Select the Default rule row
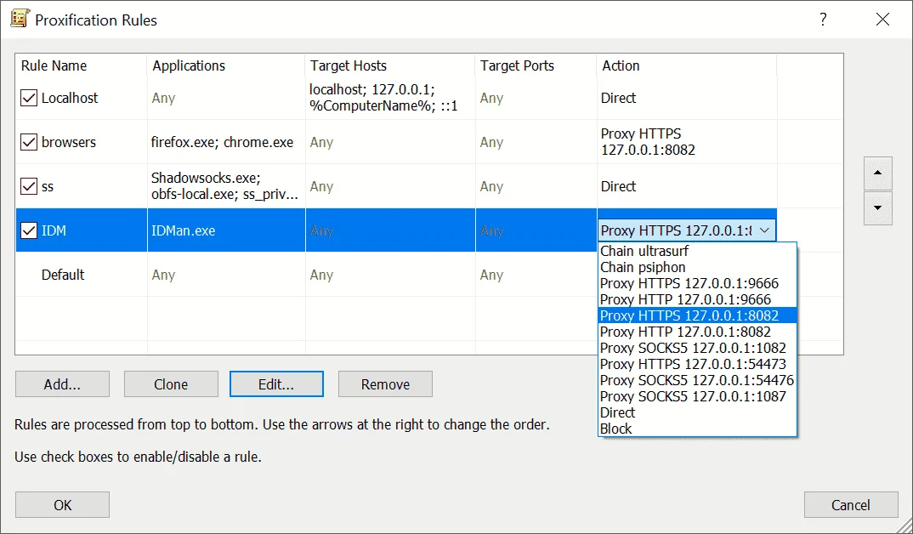Viewport: 913px width, 534px height. point(396,275)
